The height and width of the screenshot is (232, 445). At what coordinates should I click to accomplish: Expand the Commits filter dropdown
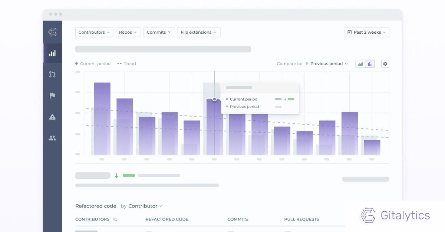159,32
